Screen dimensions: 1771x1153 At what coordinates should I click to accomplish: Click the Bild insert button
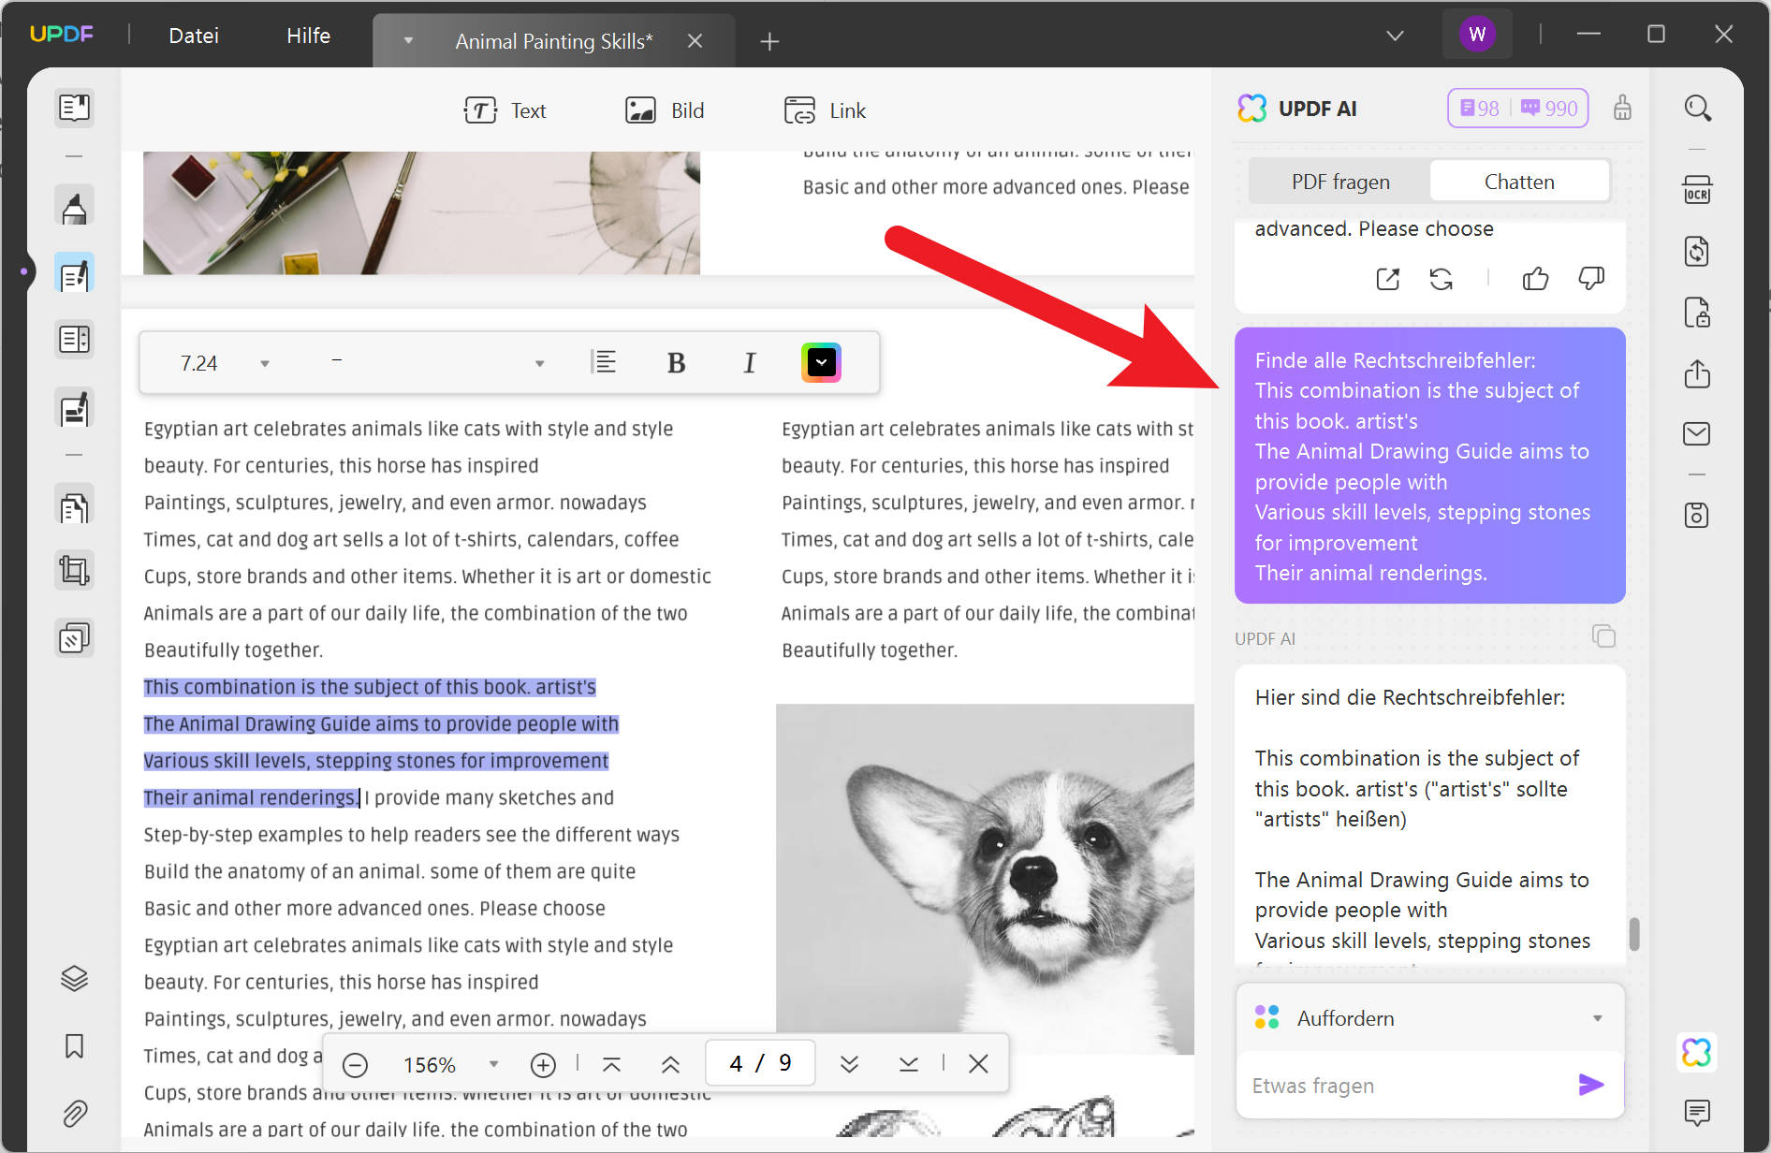click(x=665, y=110)
